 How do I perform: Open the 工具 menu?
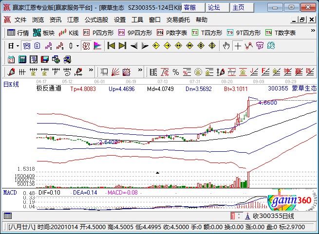click(x=137, y=20)
